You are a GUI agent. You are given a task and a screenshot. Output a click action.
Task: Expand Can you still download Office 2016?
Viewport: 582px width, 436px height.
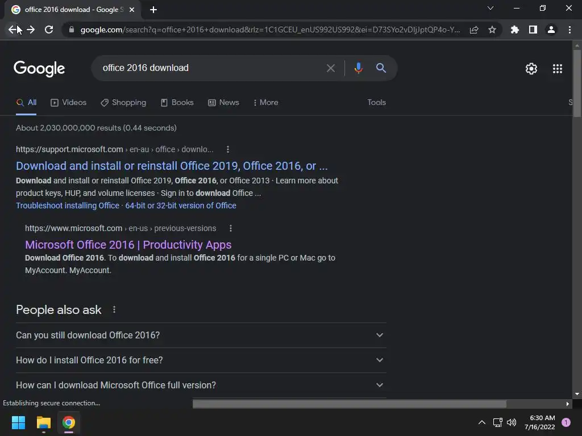point(201,335)
